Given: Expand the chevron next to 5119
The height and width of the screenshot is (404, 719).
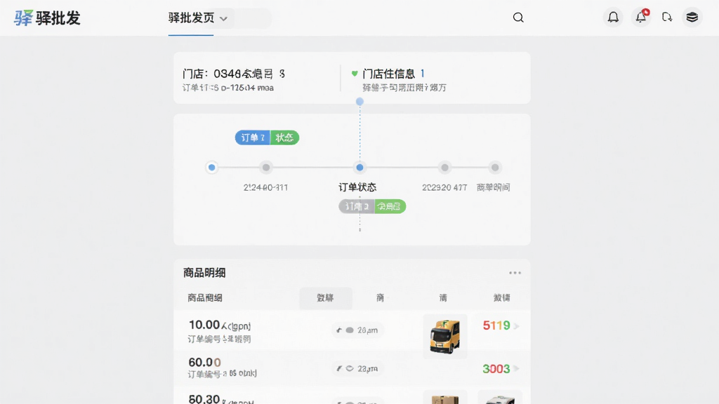Looking at the screenshot, I should [x=516, y=326].
